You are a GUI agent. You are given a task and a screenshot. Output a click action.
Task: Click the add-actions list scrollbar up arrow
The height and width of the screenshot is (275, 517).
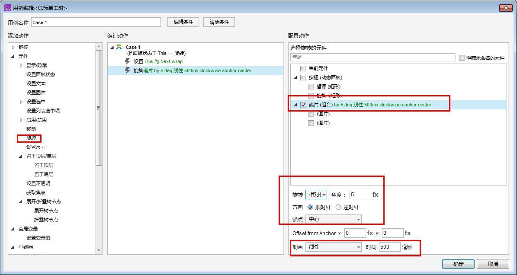coord(99,46)
